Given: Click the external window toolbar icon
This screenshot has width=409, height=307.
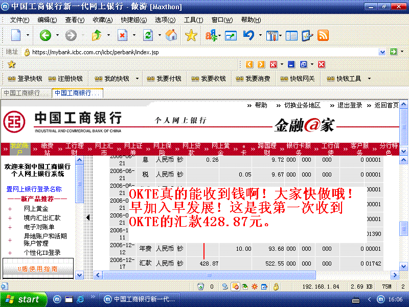Looking at the screenshot, I should click(231, 35).
